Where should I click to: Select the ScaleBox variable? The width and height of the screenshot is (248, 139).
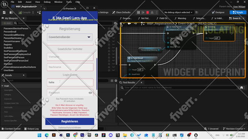[8, 48]
